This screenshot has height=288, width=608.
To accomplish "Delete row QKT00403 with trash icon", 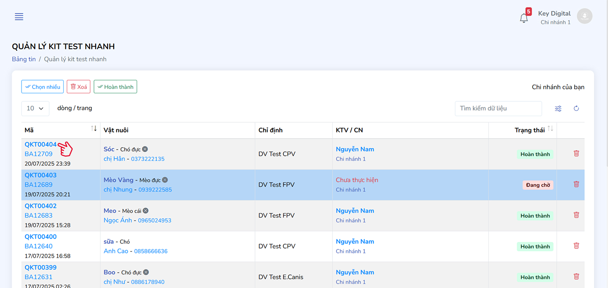I will [x=576, y=184].
